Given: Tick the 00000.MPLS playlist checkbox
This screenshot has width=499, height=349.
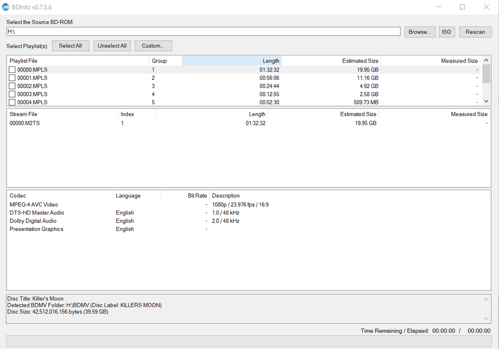Looking at the screenshot, I should [x=12, y=70].
